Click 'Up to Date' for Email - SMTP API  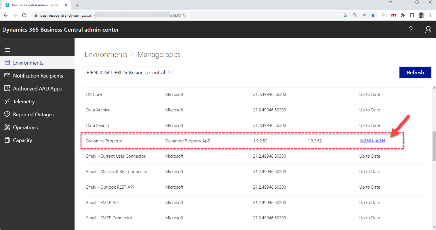pos(370,203)
